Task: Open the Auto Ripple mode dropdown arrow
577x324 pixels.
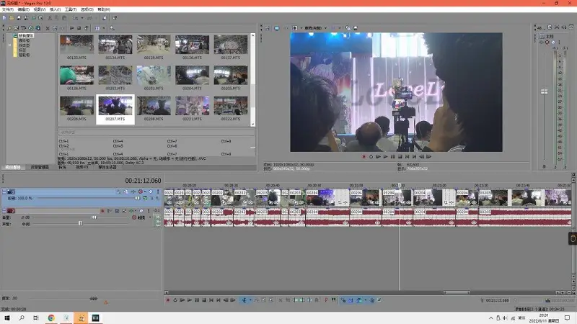Action: click(366, 300)
